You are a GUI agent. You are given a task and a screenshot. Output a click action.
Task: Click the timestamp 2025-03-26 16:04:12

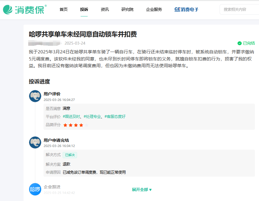59,146
